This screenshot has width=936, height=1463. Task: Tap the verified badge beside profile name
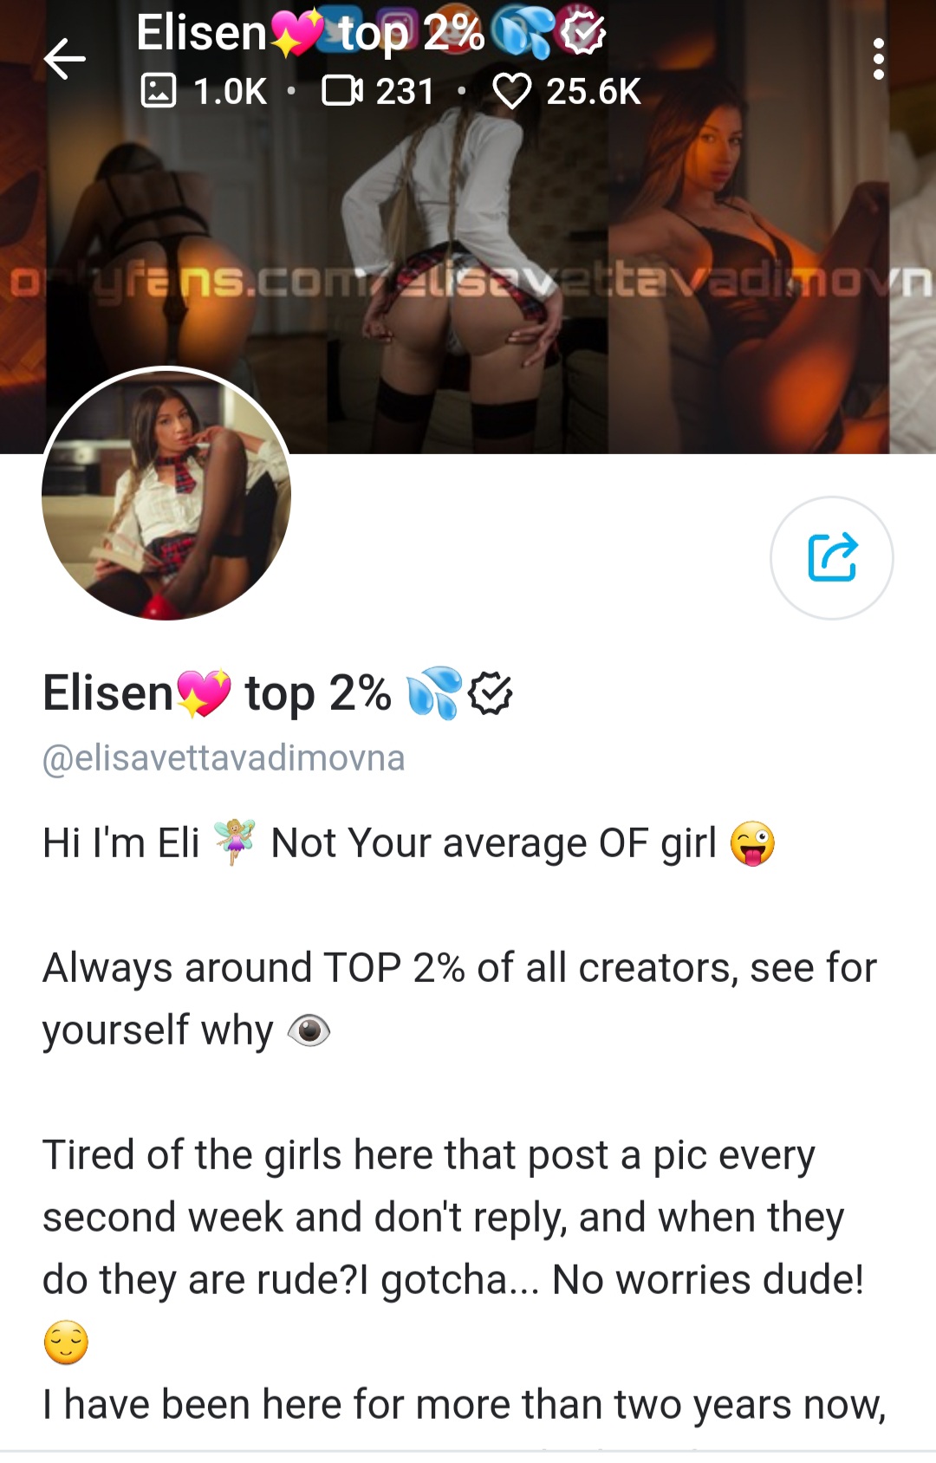[x=491, y=693]
